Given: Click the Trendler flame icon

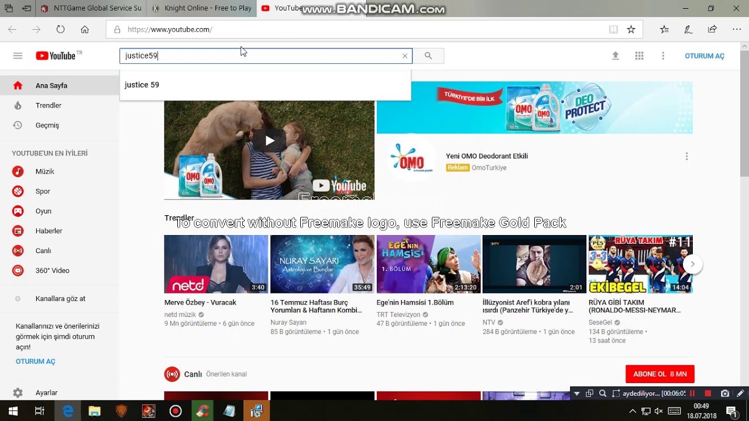Looking at the screenshot, I should click(18, 105).
